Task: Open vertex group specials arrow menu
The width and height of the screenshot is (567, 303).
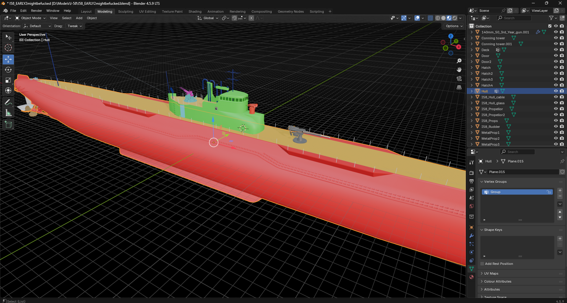Action: pyautogui.click(x=560, y=204)
